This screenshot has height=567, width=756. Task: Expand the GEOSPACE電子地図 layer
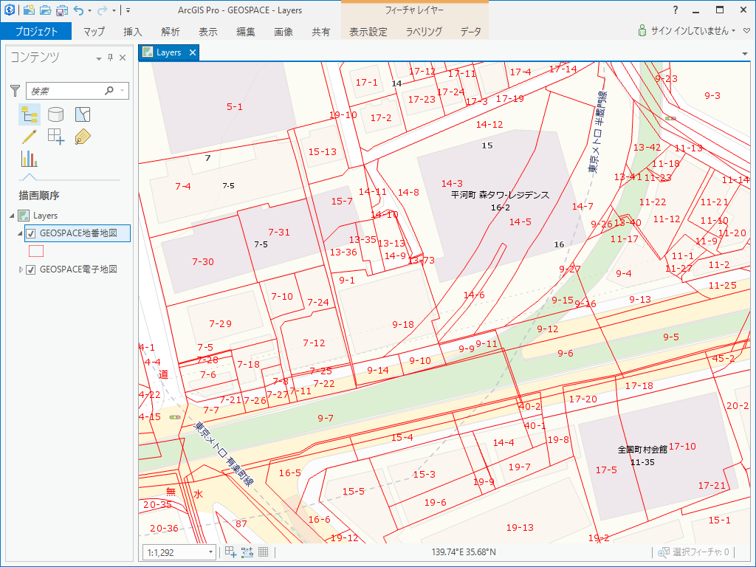[21, 269]
